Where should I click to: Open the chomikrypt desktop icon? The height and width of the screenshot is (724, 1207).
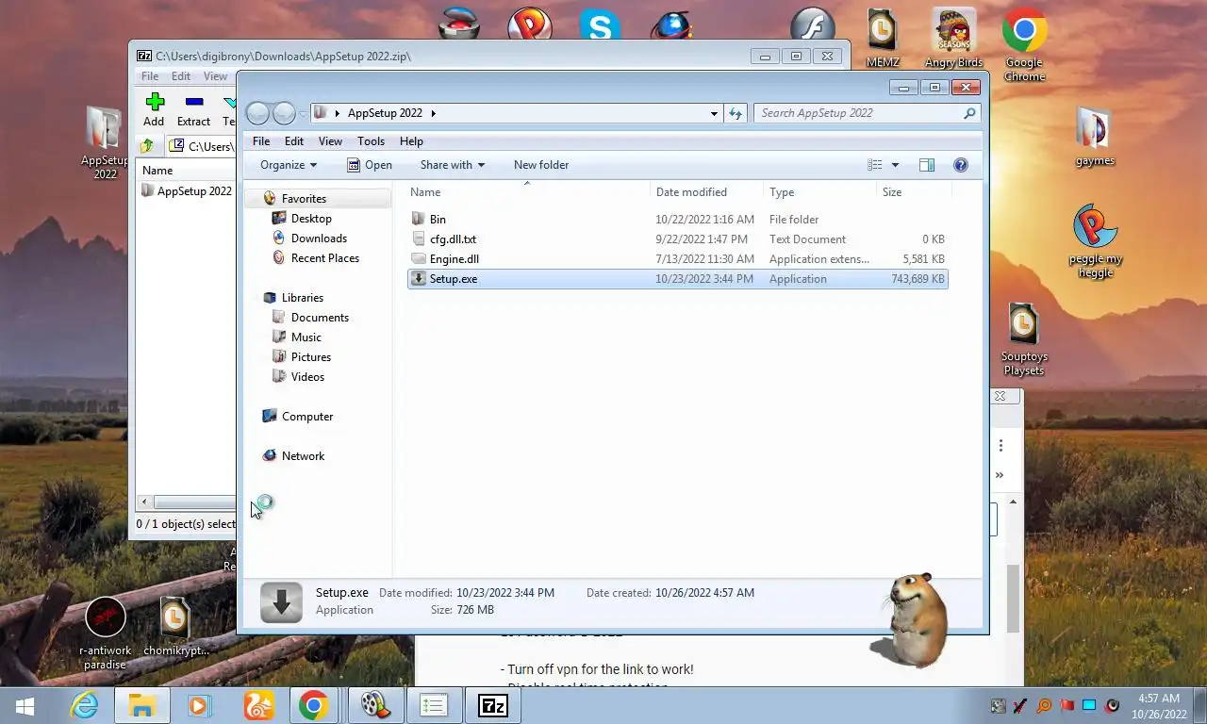coord(175,625)
